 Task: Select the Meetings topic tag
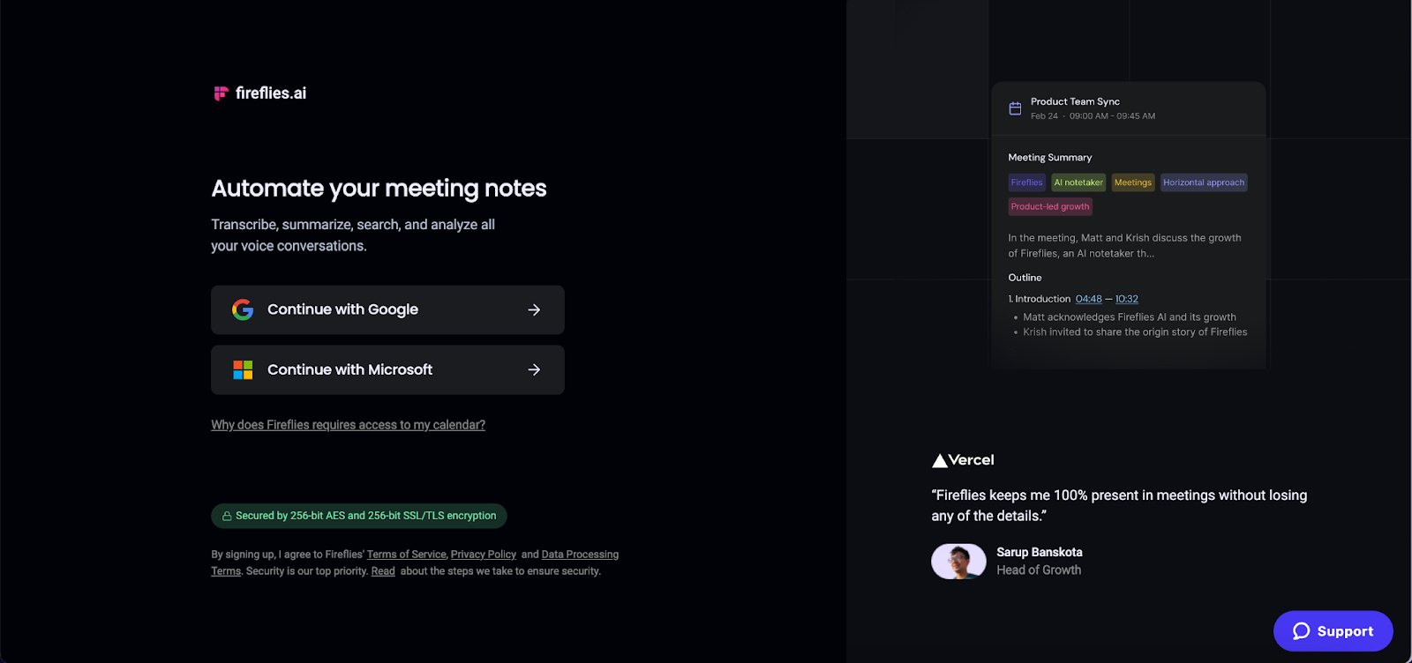coord(1133,183)
